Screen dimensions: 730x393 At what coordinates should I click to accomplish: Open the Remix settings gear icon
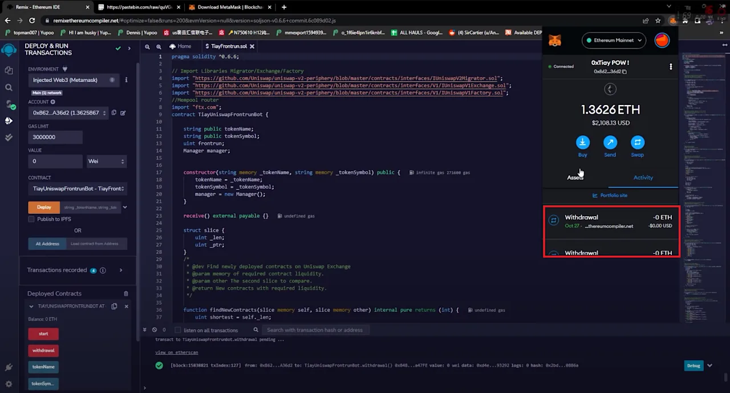tap(9, 384)
